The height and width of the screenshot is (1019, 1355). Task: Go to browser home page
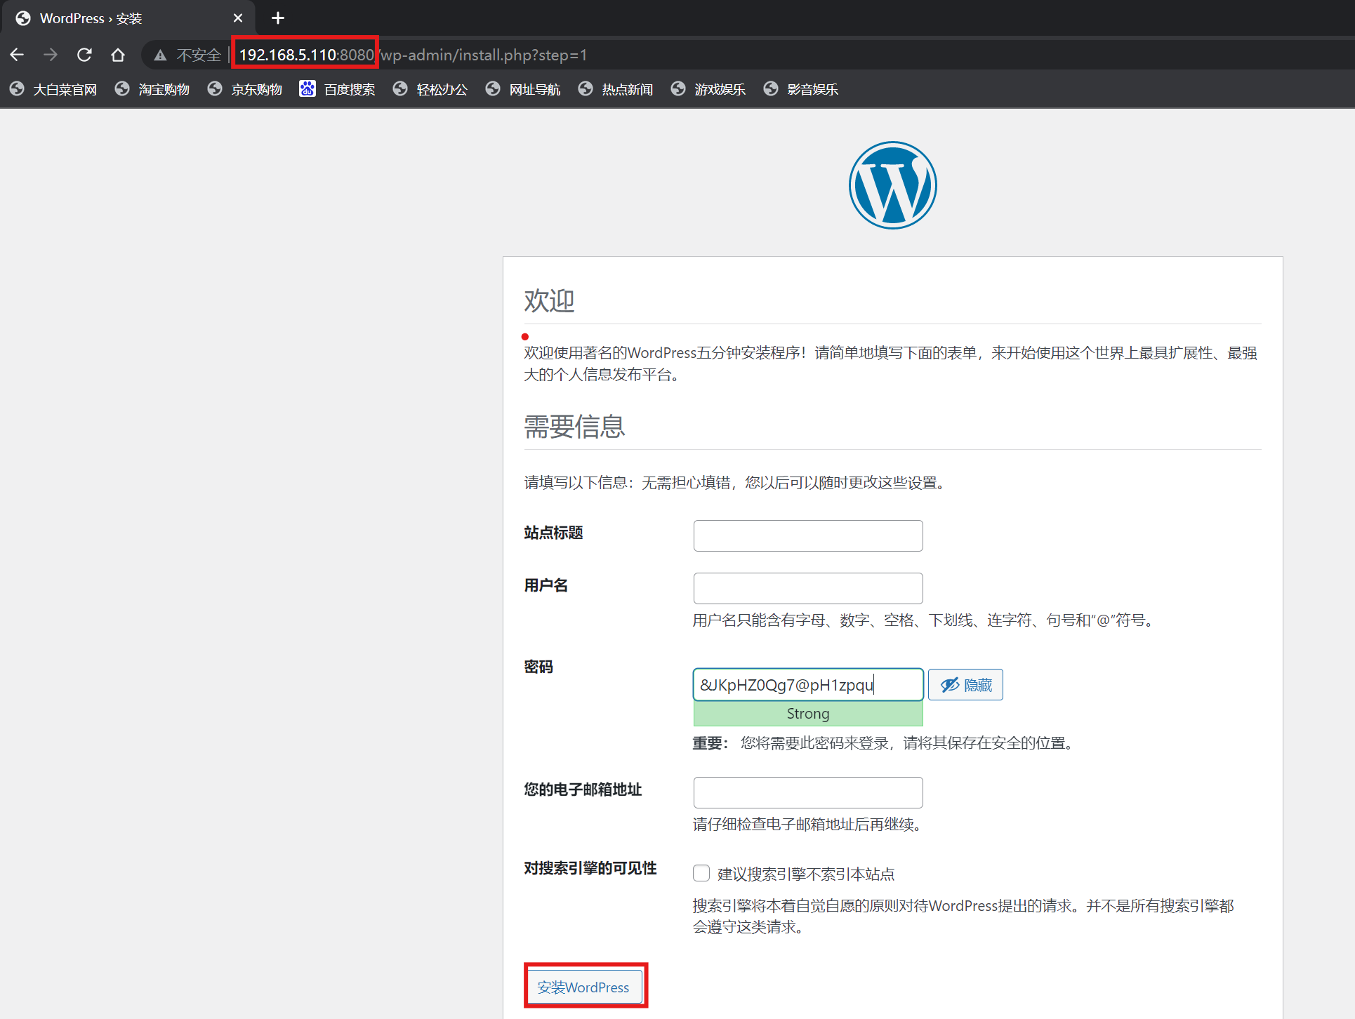pos(118,55)
